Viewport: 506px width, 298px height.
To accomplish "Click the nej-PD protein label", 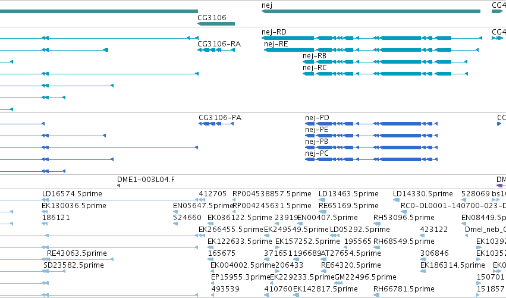I will (317, 118).
